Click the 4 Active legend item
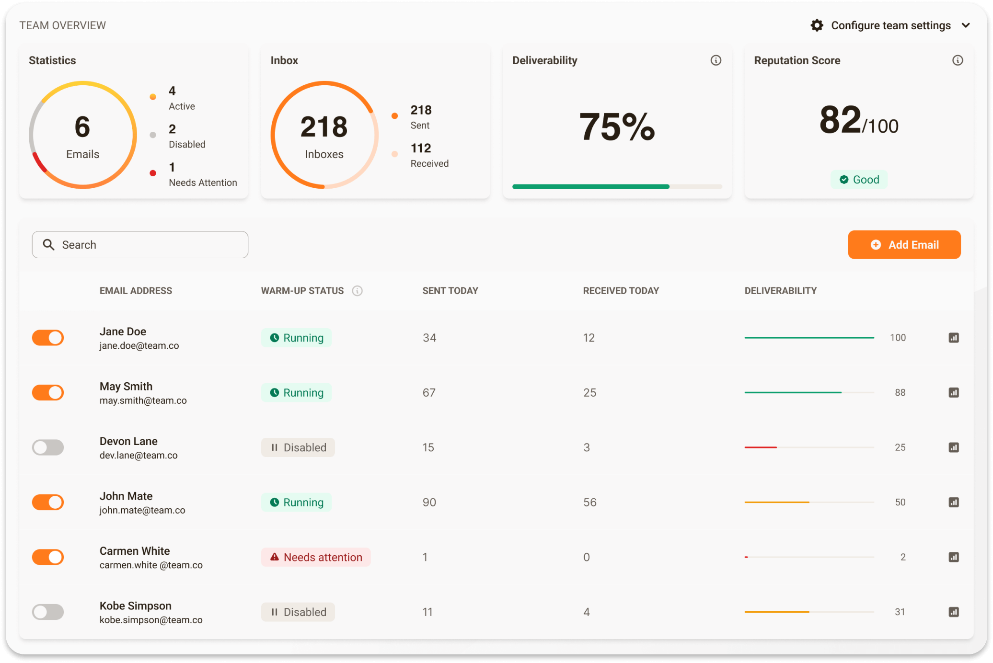 (172, 98)
